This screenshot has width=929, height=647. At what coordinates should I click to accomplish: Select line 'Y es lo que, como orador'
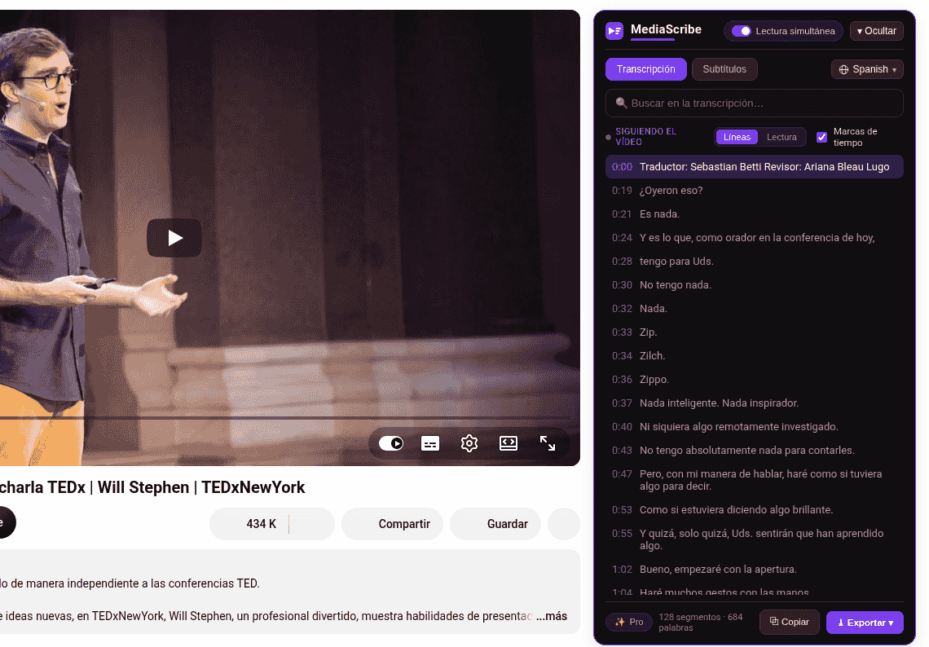tap(755, 238)
